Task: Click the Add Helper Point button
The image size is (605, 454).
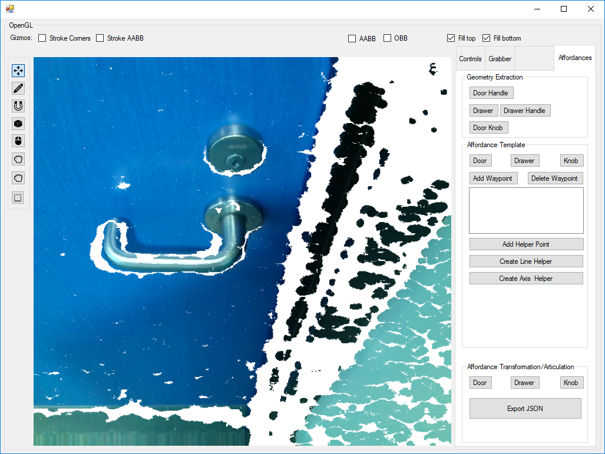Action: click(526, 244)
